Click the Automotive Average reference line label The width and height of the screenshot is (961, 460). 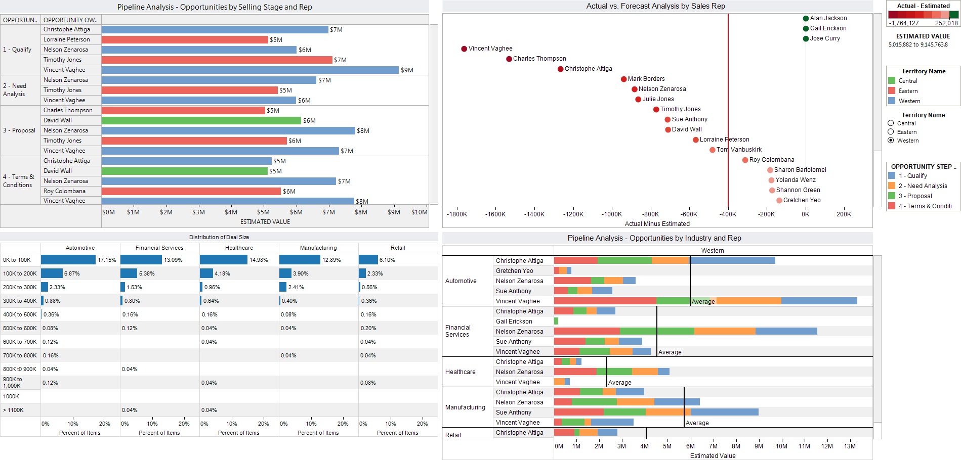pos(703,302)
